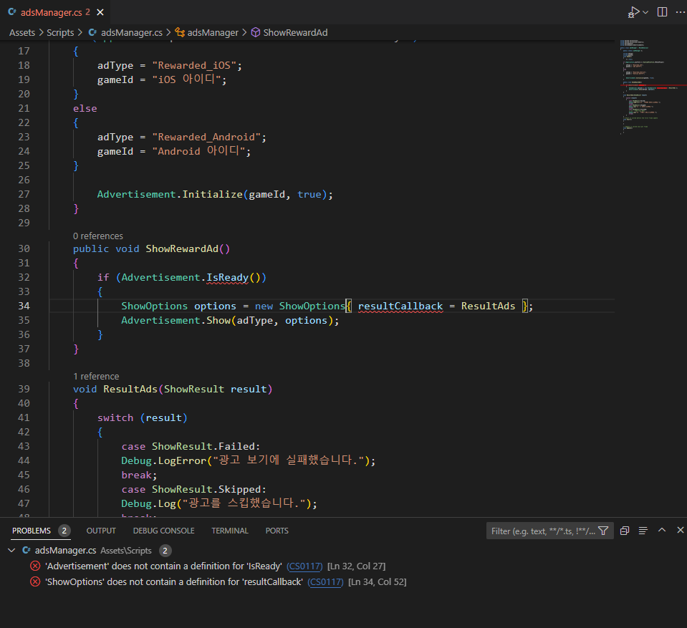This screenshot has height=628, width=687.
Task: Switch to the PROBLEMS tab
Action: tap(32, 531)
